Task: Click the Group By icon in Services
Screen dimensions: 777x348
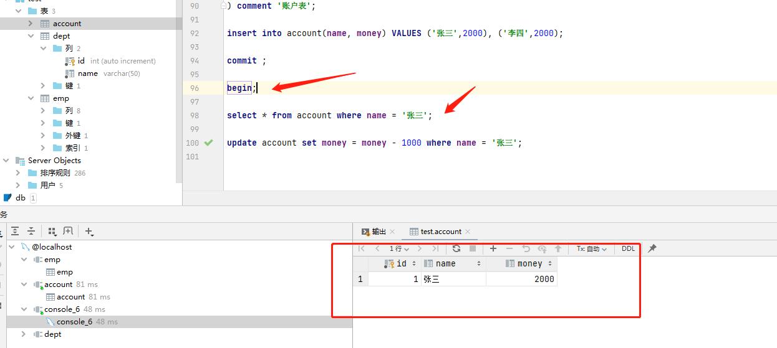Action: [52, 231]
